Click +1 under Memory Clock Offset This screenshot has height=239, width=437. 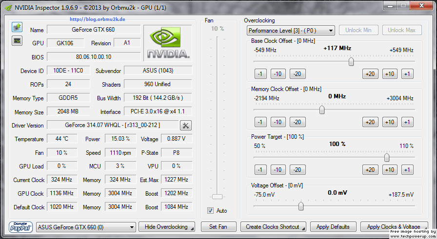407,122
